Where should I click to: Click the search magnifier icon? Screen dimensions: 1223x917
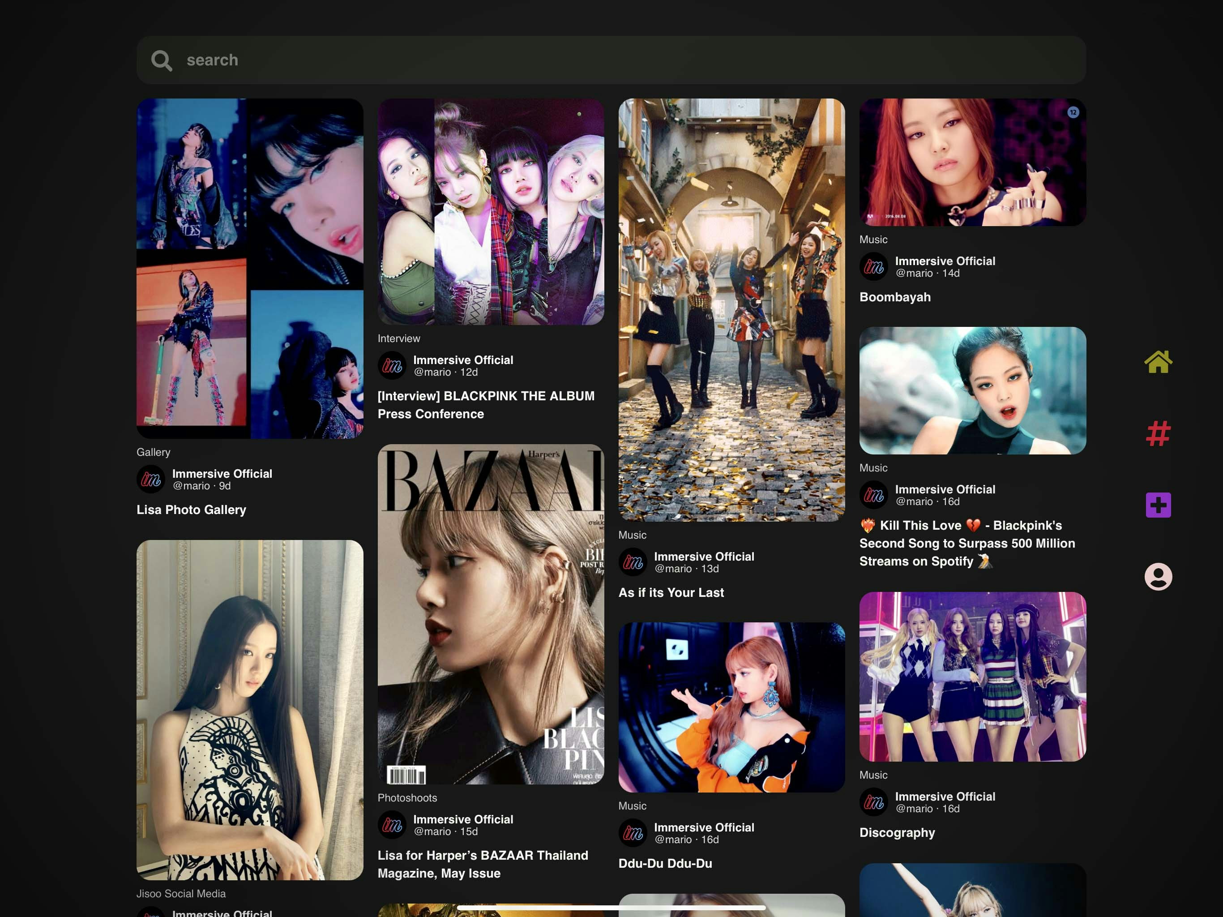(x=162, y=60)
